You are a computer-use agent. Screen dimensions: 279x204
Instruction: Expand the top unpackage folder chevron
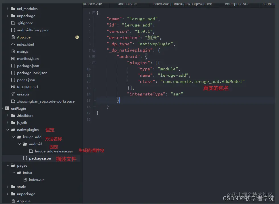(7, 16)
